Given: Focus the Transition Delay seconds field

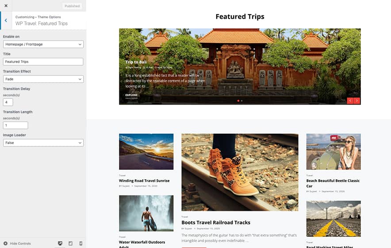Looking at the screenshot, I should pyautogui.click(x=8, y=102).
